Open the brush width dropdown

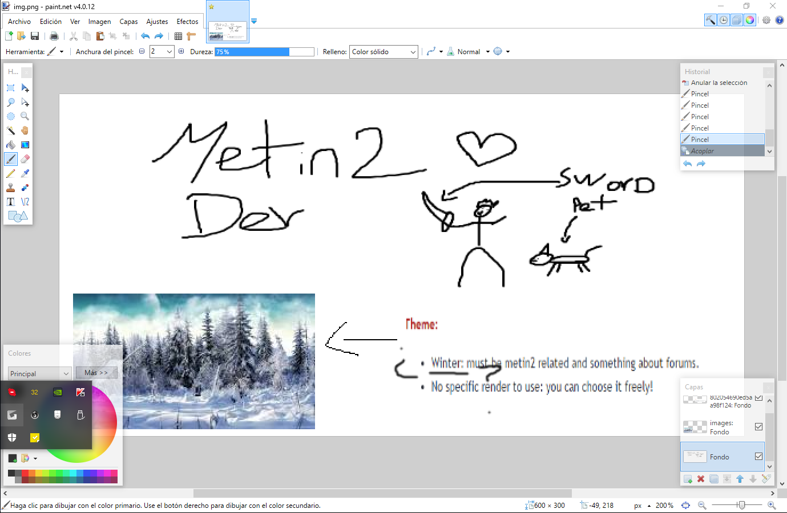(x=169, y=52)
